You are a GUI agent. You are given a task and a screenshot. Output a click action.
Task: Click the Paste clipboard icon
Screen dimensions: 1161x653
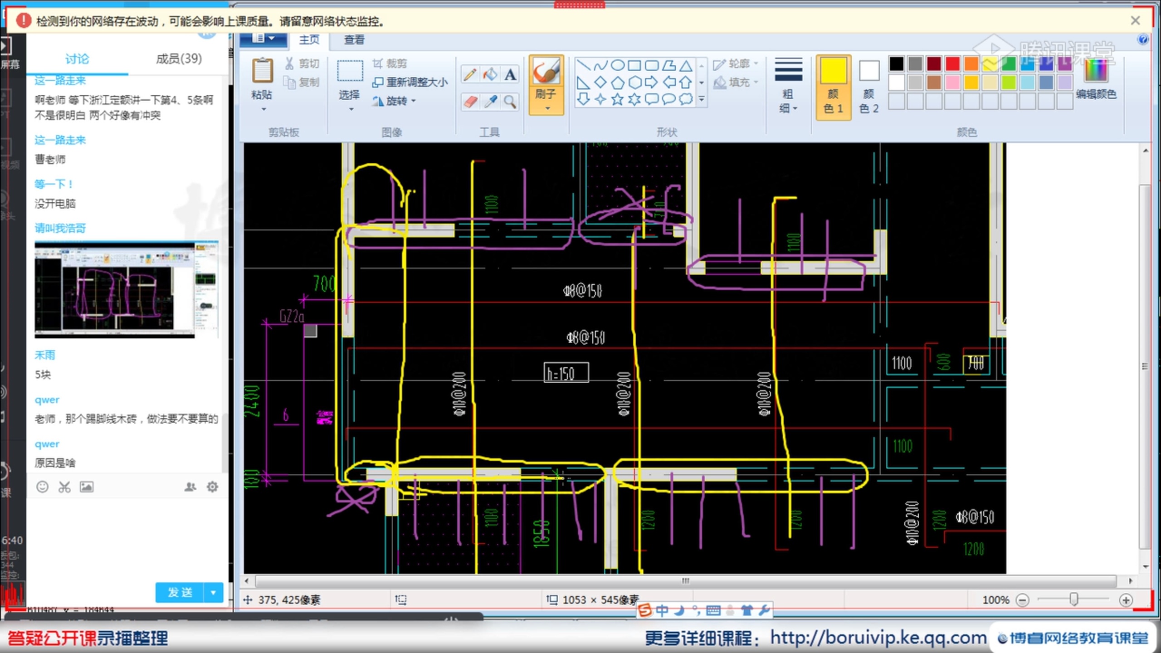coord(262,71)
